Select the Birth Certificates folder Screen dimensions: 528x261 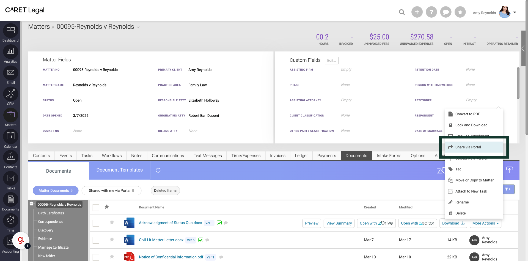coord(51,213)
